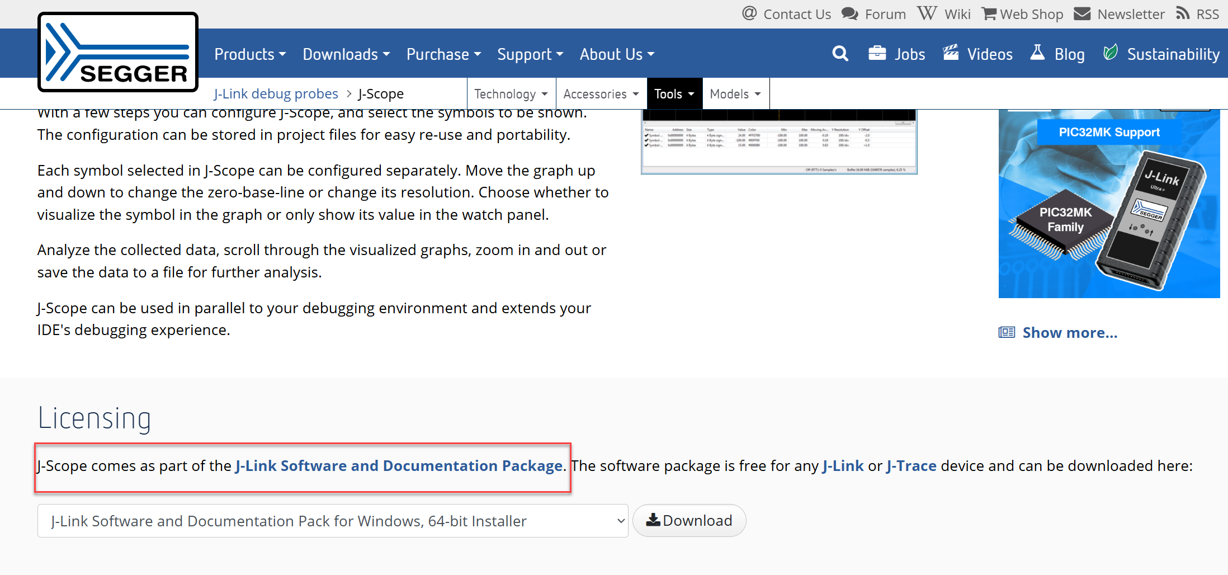Expand the Products menu

(x=250, y=54)
